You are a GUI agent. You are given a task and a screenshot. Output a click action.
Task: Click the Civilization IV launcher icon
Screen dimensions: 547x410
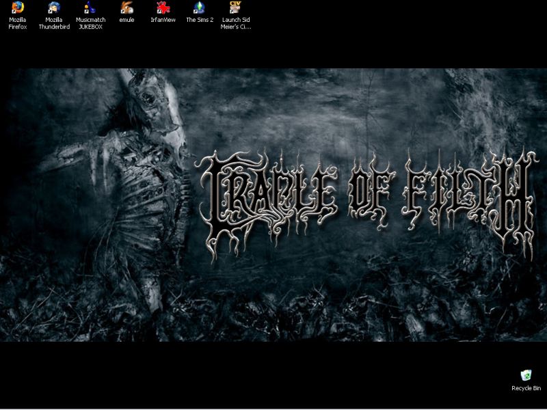(236, 8)
